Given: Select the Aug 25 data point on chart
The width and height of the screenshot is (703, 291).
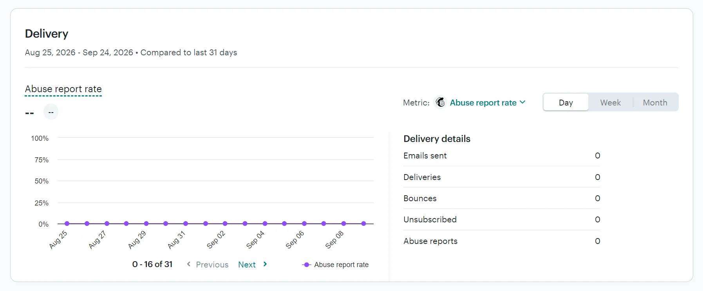Looking at the screenshot, I should pyautogui.click(x=67, y=224).
